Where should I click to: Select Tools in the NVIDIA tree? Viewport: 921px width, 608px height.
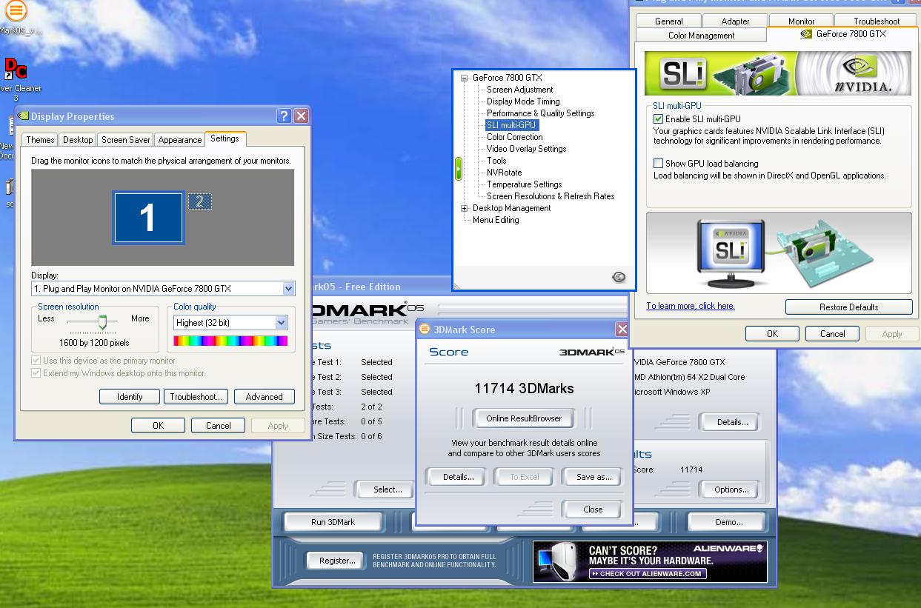point(496,161)
